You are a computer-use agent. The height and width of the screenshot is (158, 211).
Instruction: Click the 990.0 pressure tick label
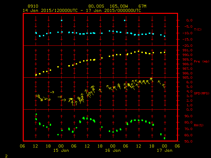(187, 55)
